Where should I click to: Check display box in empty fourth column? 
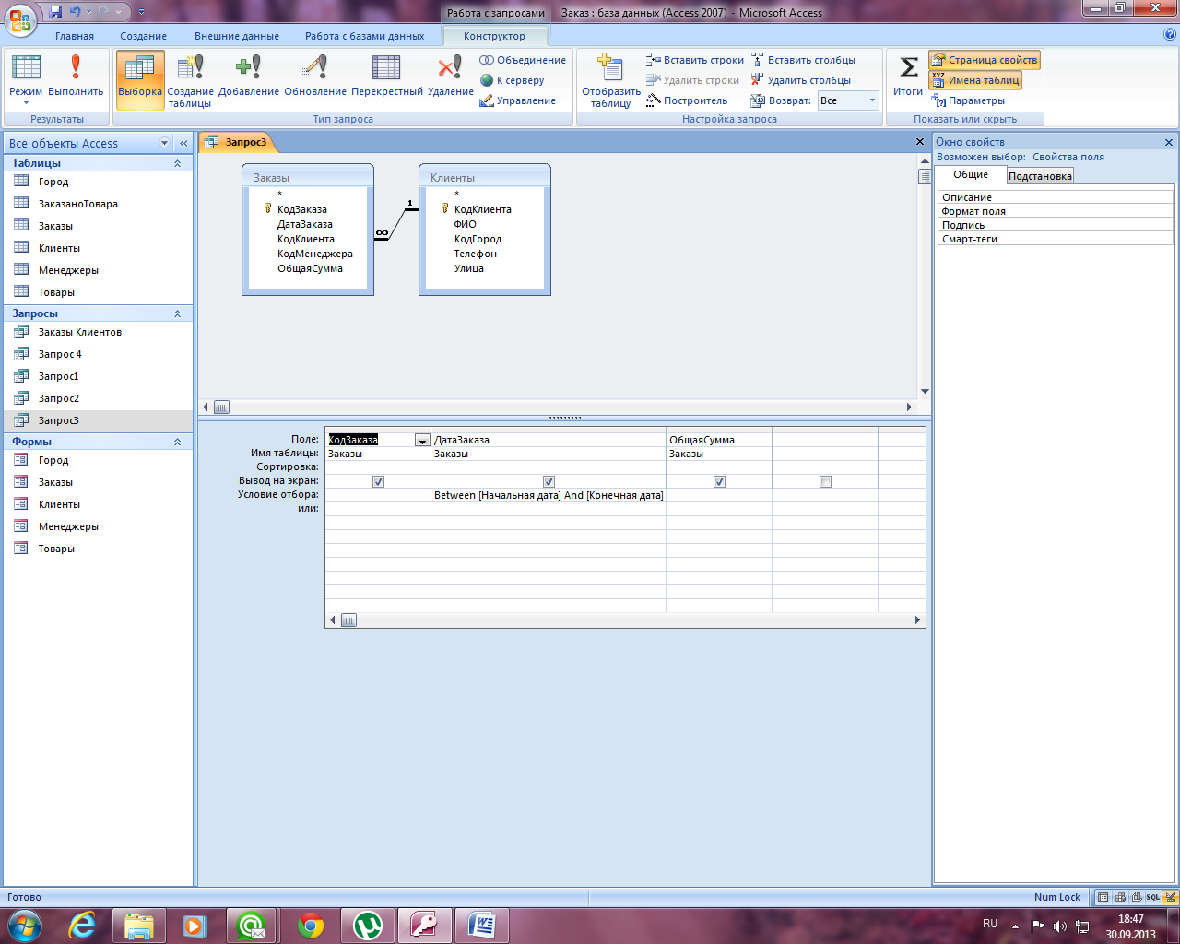click(825, 481)
